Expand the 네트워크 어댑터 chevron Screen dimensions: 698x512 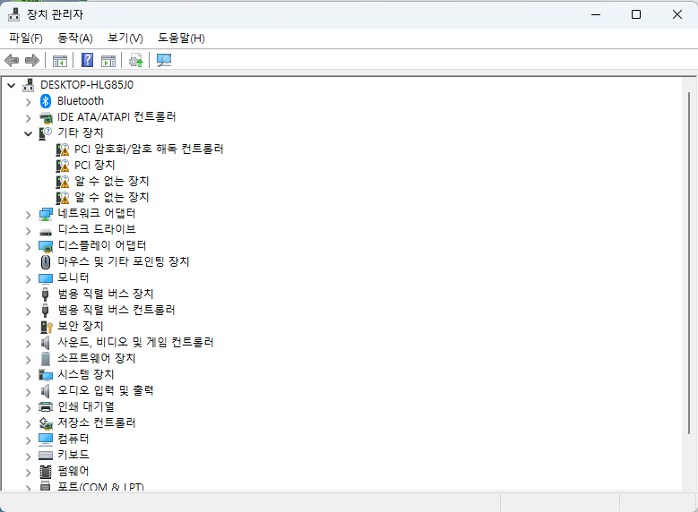click(28, 216)
